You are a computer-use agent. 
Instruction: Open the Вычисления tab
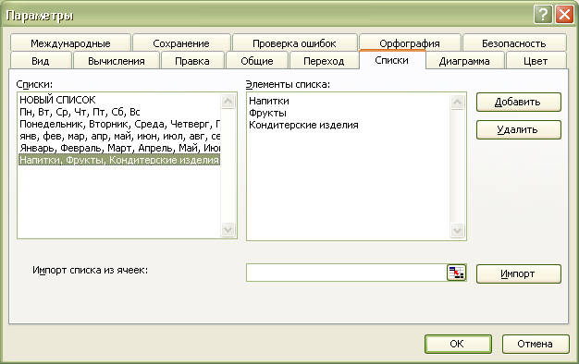[x=117, y=61]
